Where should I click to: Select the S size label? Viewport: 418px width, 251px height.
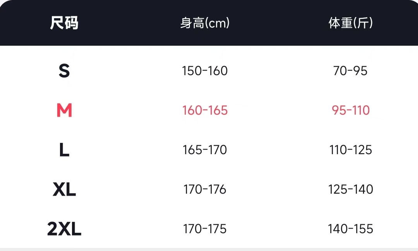[x=64, y=71]
